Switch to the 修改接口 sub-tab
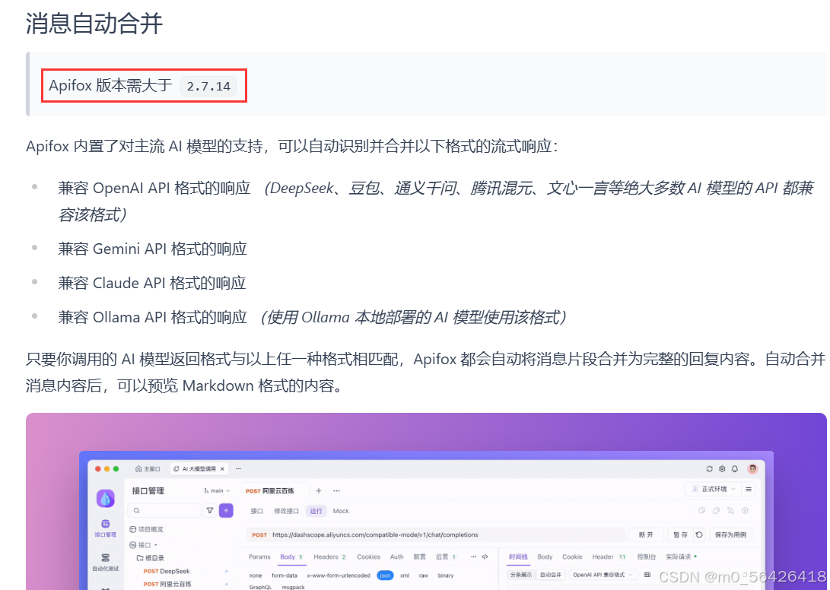 286,511
